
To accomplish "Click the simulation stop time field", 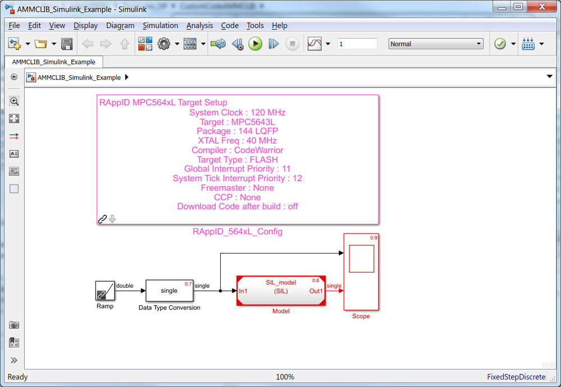I will (x=357, y=44).
